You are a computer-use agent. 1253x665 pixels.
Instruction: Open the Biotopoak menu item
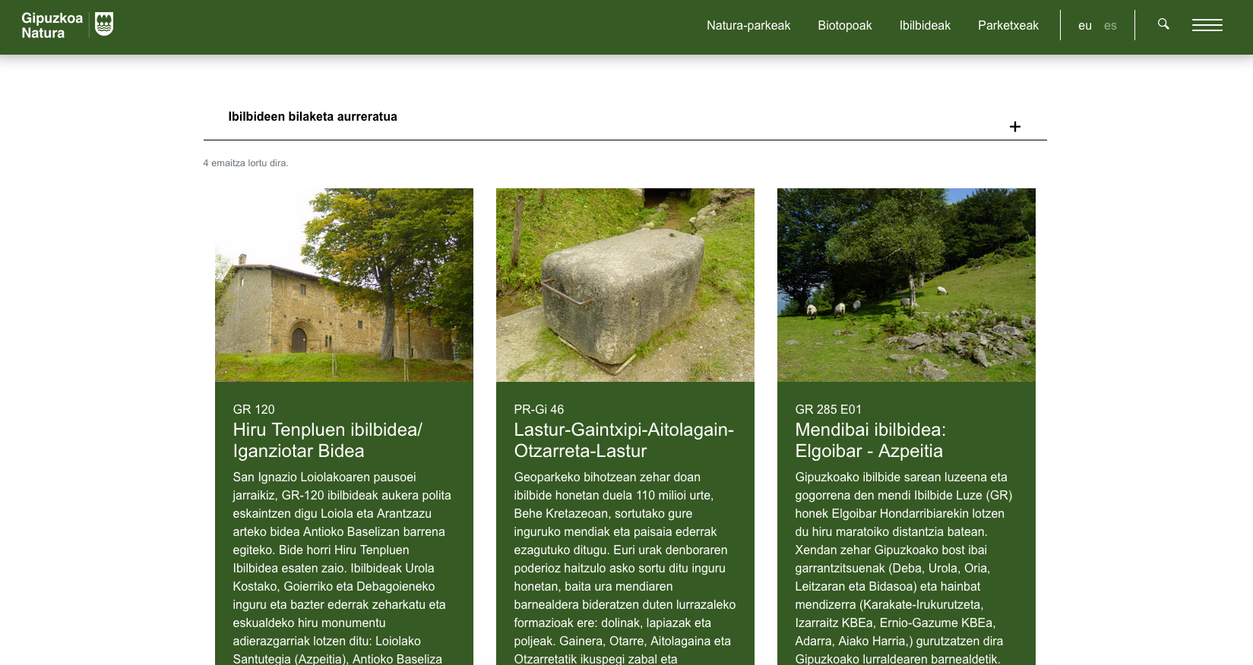pyautogui.click(x=845, y=25)
